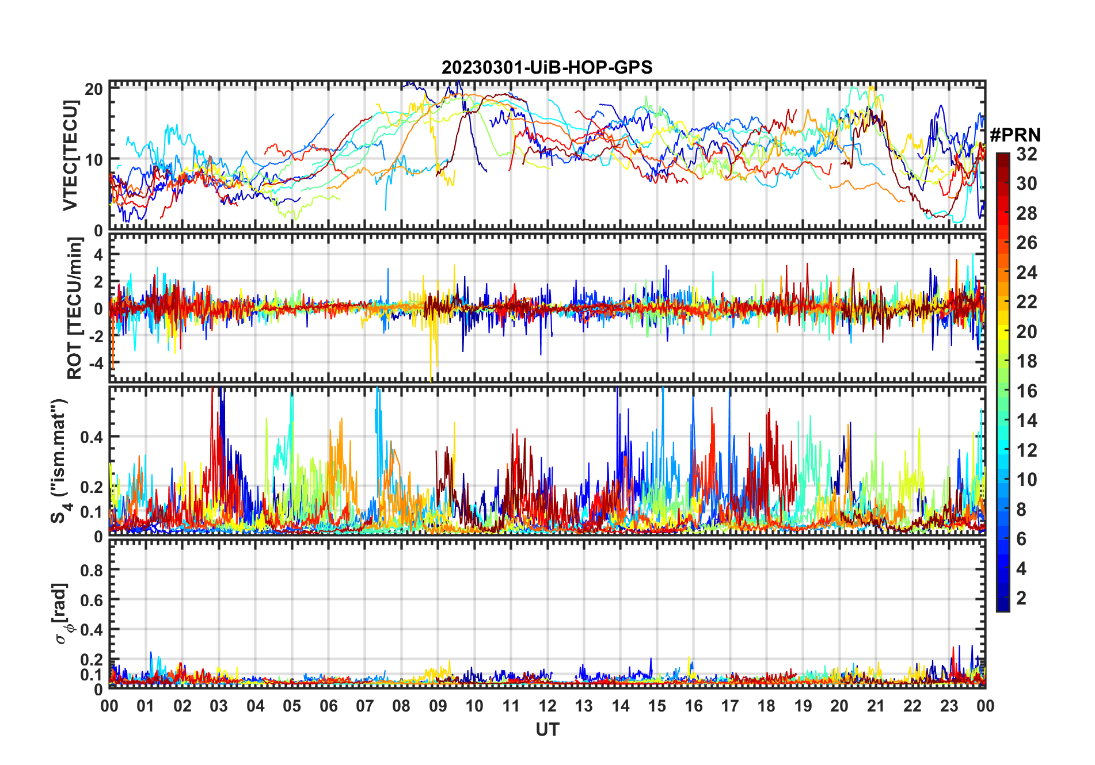Click colorbar tick label 16
This screenshot has width=1095, height=765.
coord(1026,391)
